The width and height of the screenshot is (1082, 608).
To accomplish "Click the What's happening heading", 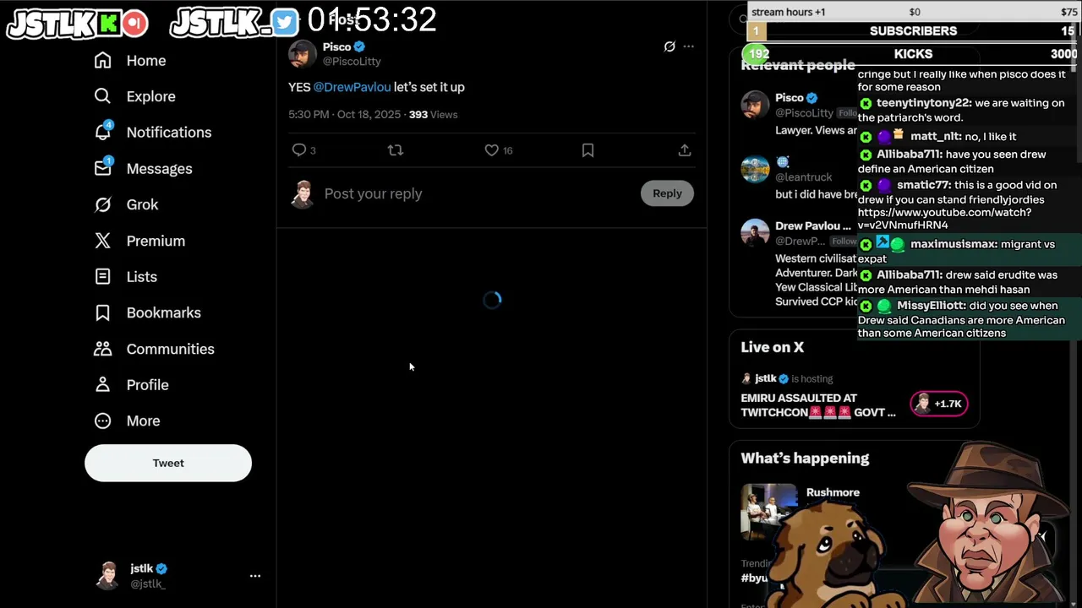I will [x=805, y=458].
